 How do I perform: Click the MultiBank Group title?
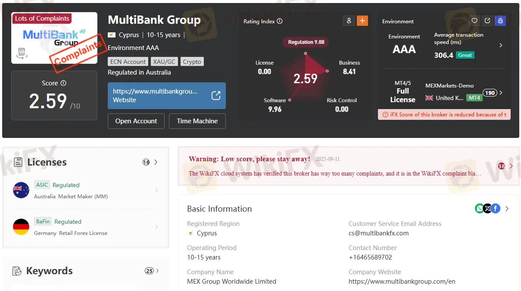point(154,20)
